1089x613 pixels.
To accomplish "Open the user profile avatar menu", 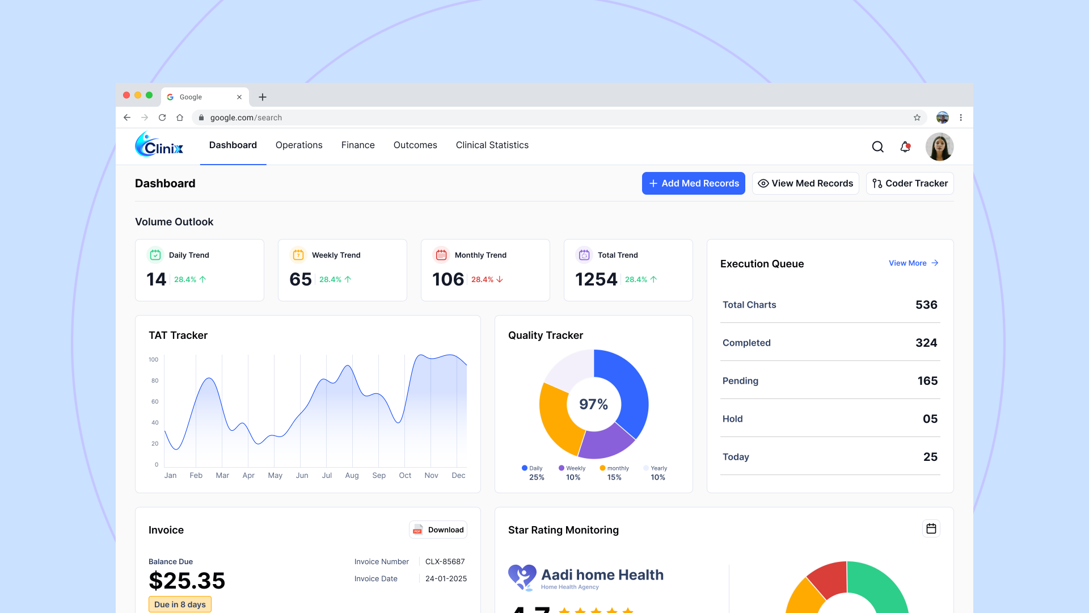I will (939, 147).
